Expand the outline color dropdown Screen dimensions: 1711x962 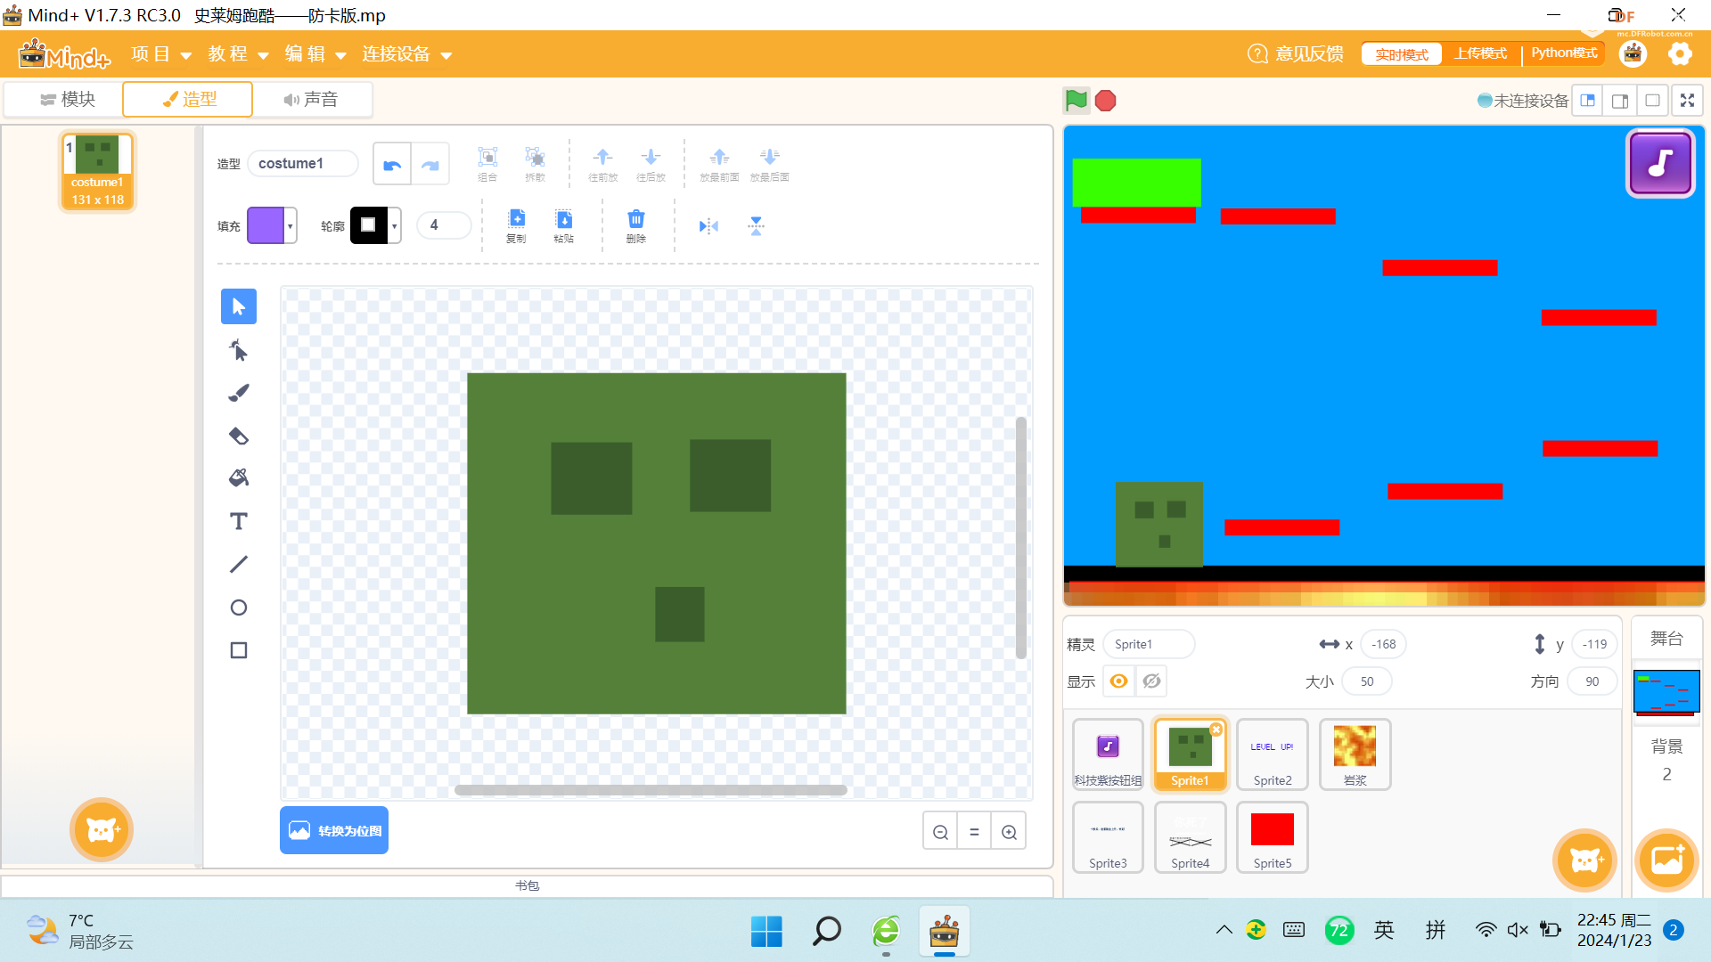394,226
